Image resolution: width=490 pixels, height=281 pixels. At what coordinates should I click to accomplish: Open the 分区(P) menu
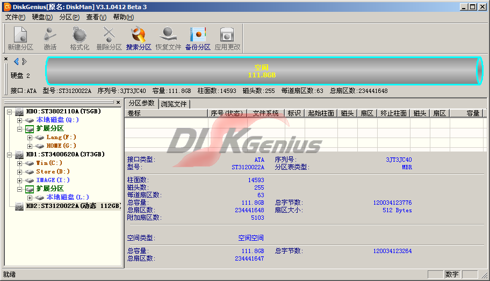point(69,17)
